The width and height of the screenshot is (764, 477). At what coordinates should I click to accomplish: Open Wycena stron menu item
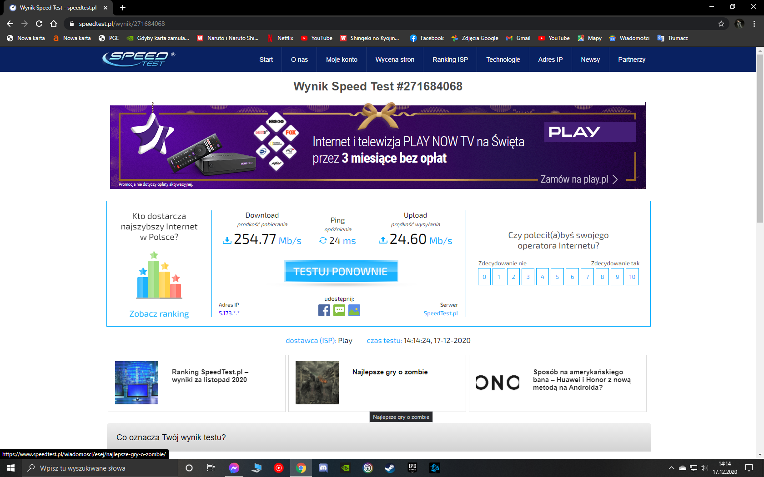pos(395,60)
